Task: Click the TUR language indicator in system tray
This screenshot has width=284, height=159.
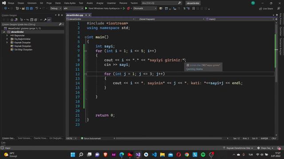Action: coord(250,155)
